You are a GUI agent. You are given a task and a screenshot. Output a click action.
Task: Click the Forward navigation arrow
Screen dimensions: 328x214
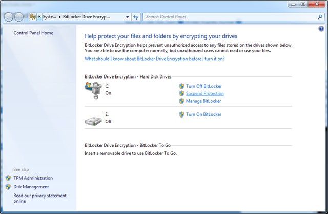[18, 17]
